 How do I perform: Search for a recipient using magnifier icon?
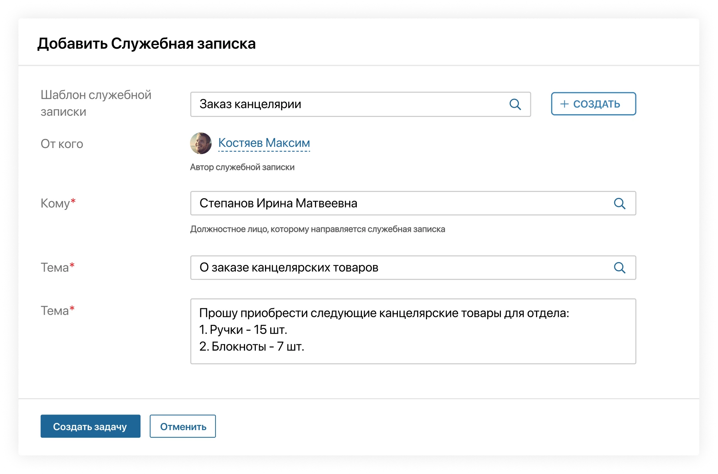click(620, 203)
